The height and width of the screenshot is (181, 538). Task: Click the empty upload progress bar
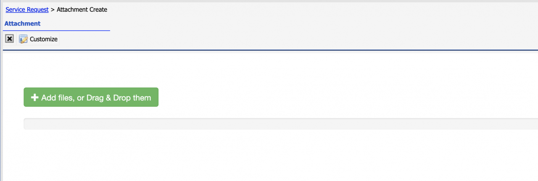281,124
